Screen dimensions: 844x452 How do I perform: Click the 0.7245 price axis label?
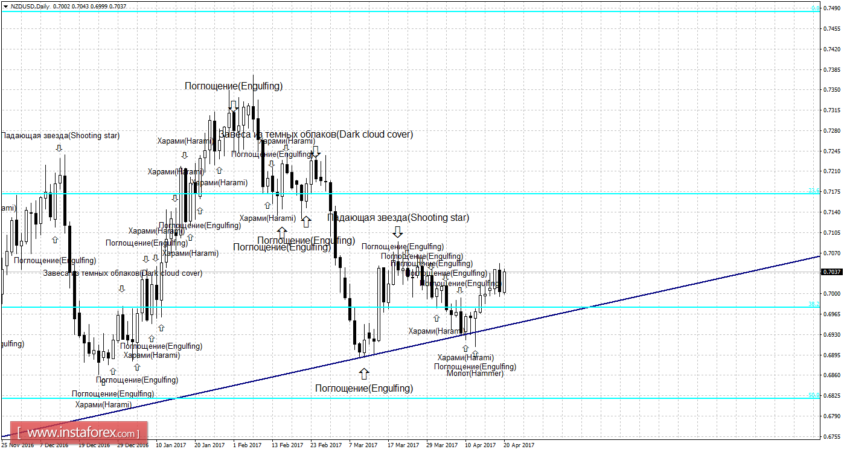tap(832, 151)
